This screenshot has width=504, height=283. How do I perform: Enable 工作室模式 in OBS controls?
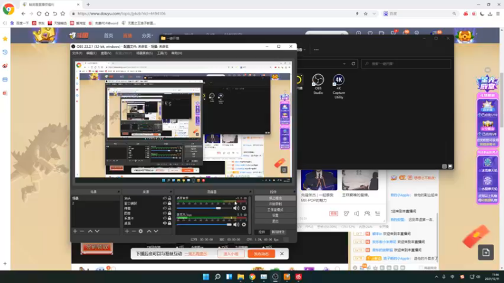point(275,210)
